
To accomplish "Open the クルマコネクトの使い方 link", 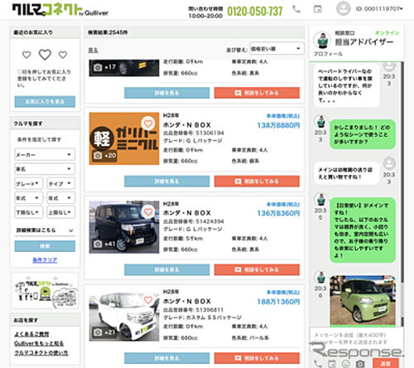I will [x=41, y=353].
